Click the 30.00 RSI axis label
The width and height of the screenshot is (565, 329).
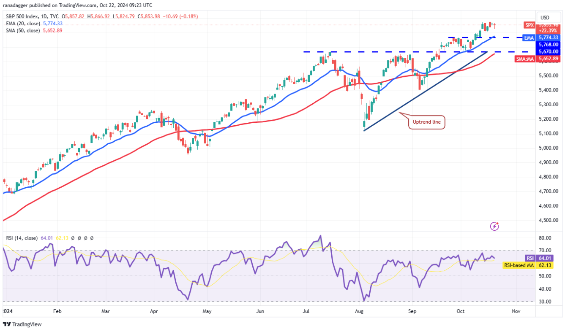pyautogui.click(x=545, y=302)
